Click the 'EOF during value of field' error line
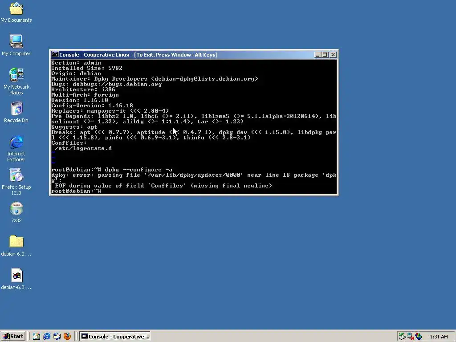Image resolution: width=456 pixels, height=342 pixels. (x=163, y=186)
